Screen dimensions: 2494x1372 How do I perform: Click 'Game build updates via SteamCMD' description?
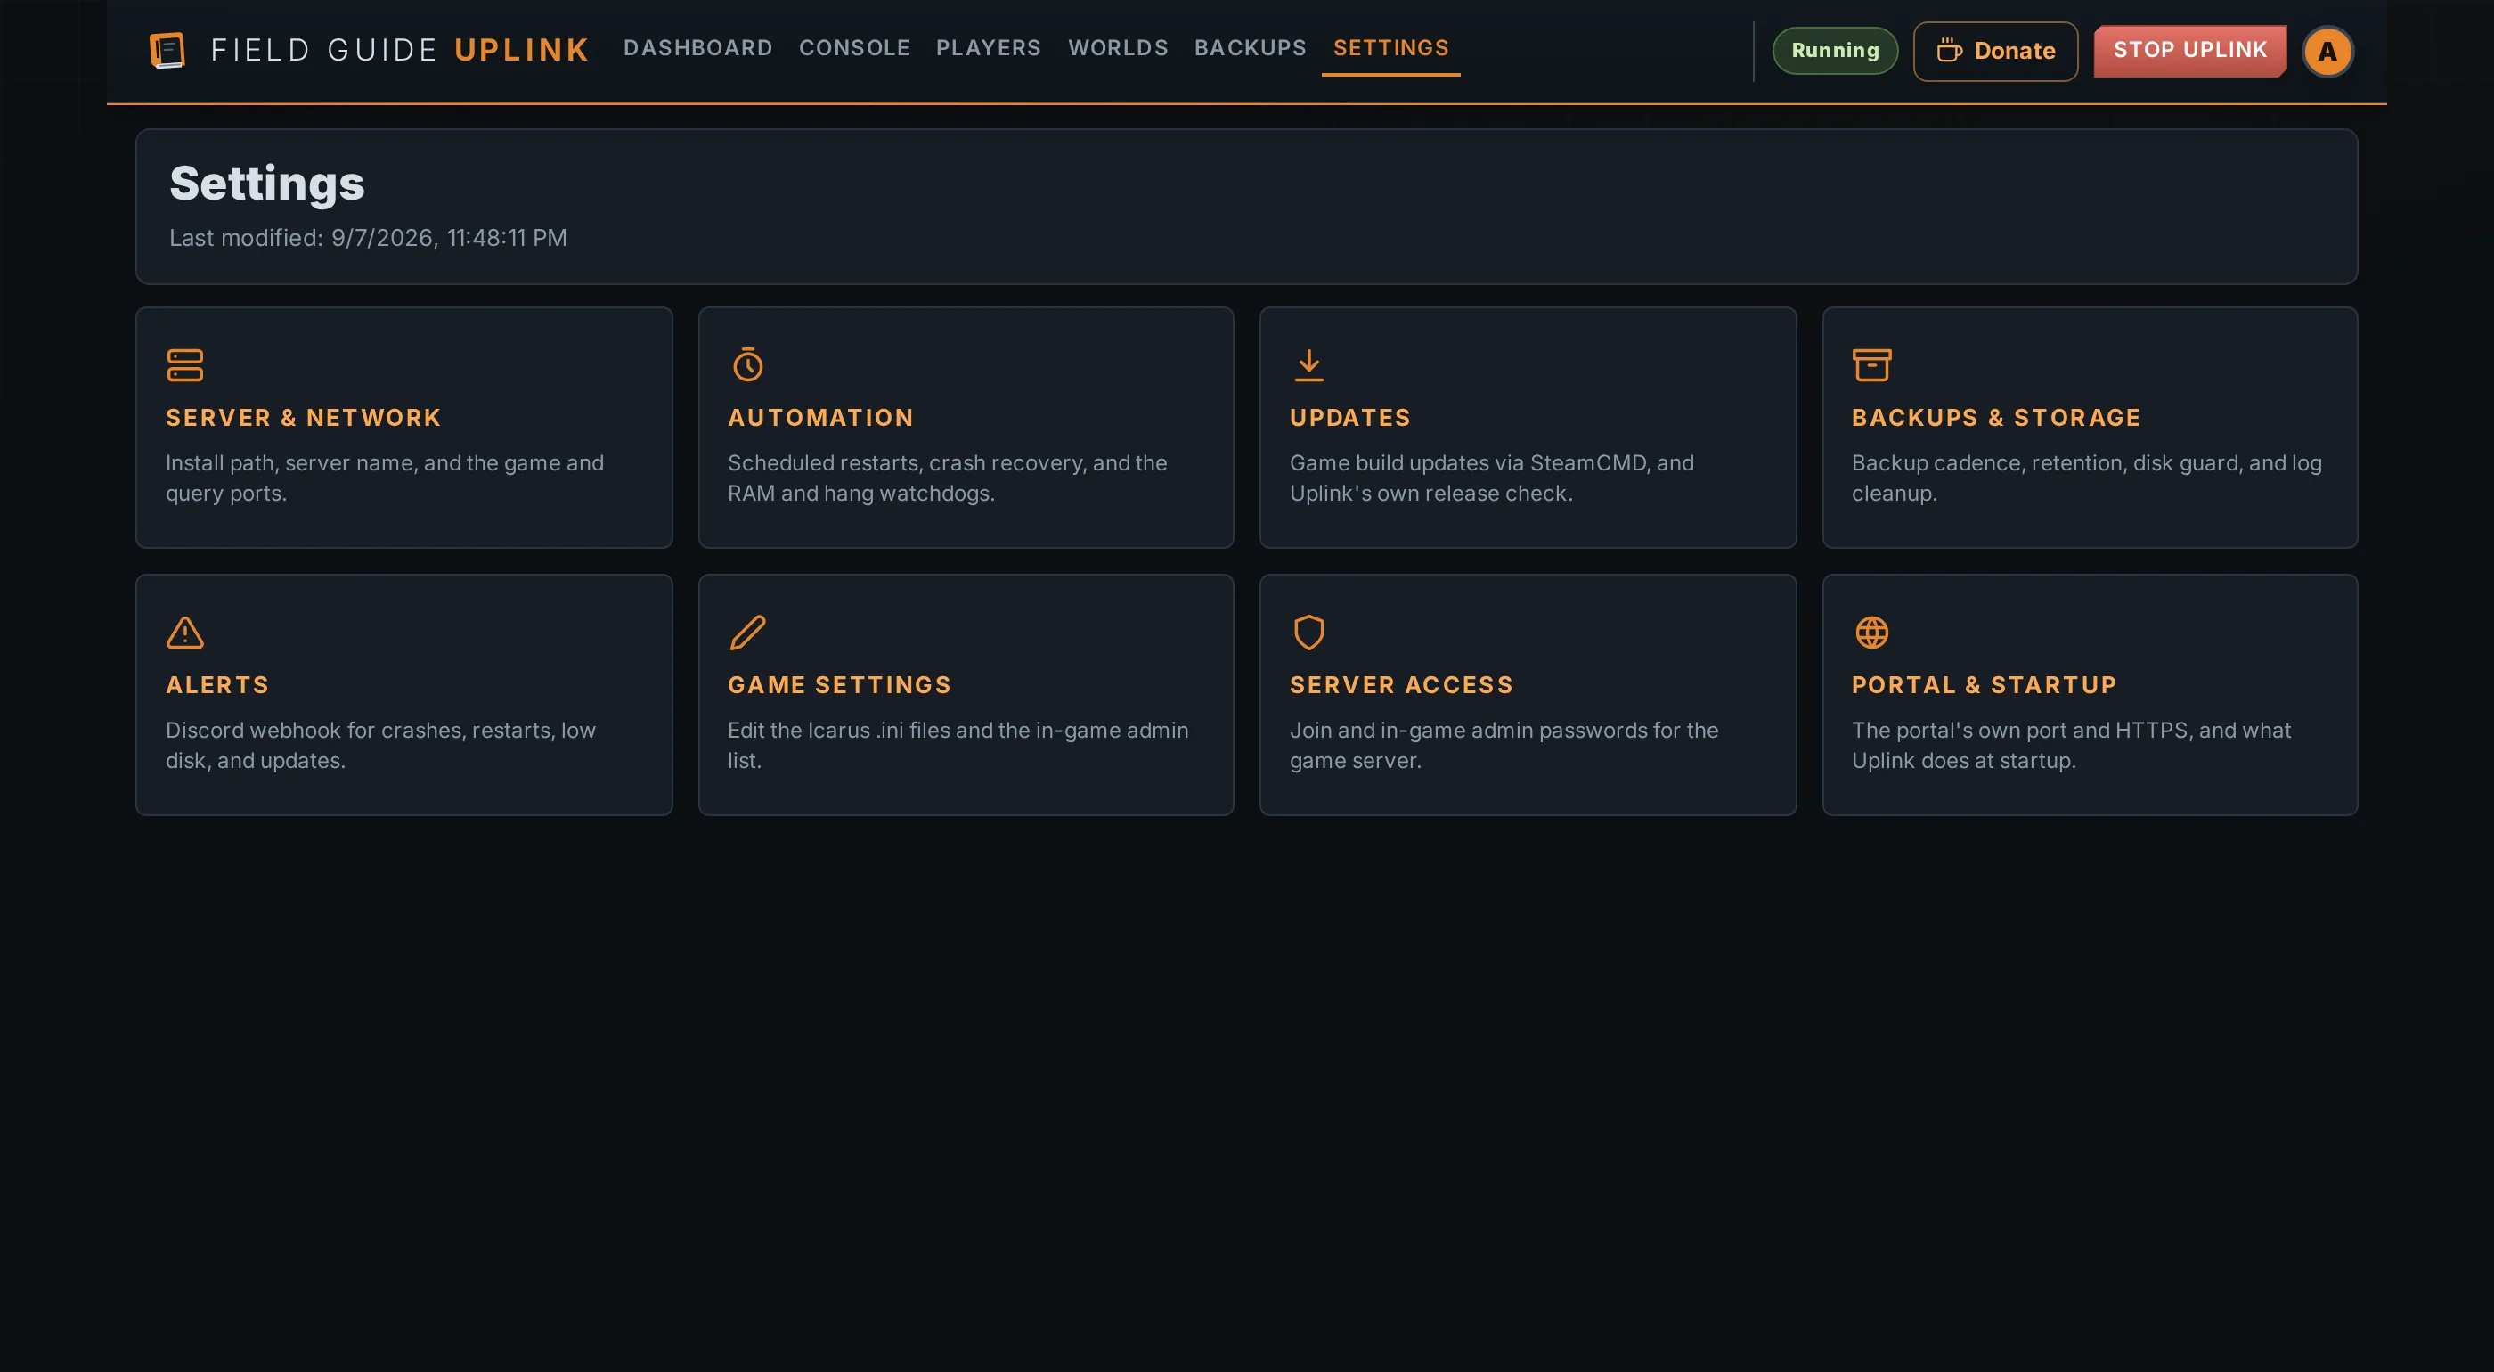click(x=1491, y=478)
